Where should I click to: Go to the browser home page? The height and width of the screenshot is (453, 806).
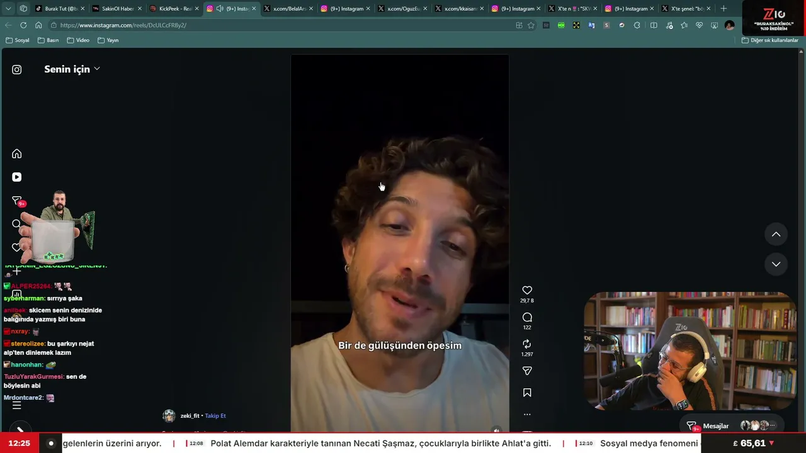coord(38,25)
